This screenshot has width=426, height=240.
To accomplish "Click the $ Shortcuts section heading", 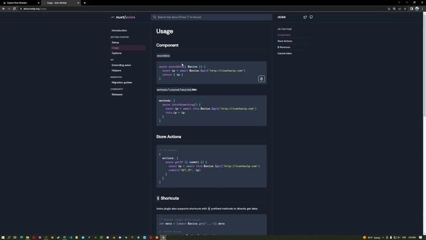I will coord(168,198).
